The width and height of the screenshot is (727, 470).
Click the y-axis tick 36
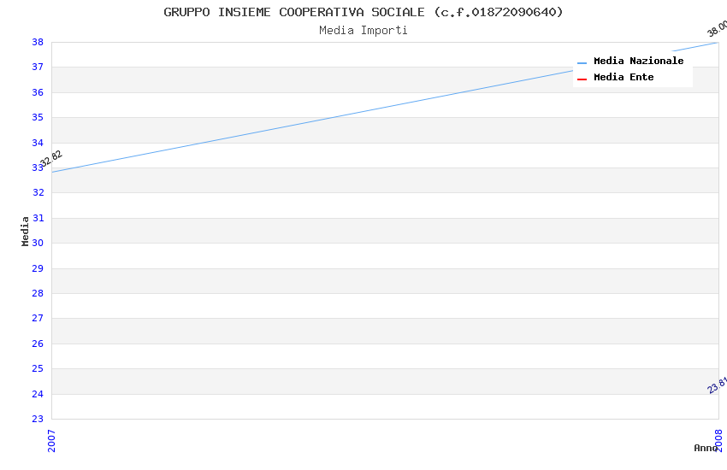coord(38,92)
